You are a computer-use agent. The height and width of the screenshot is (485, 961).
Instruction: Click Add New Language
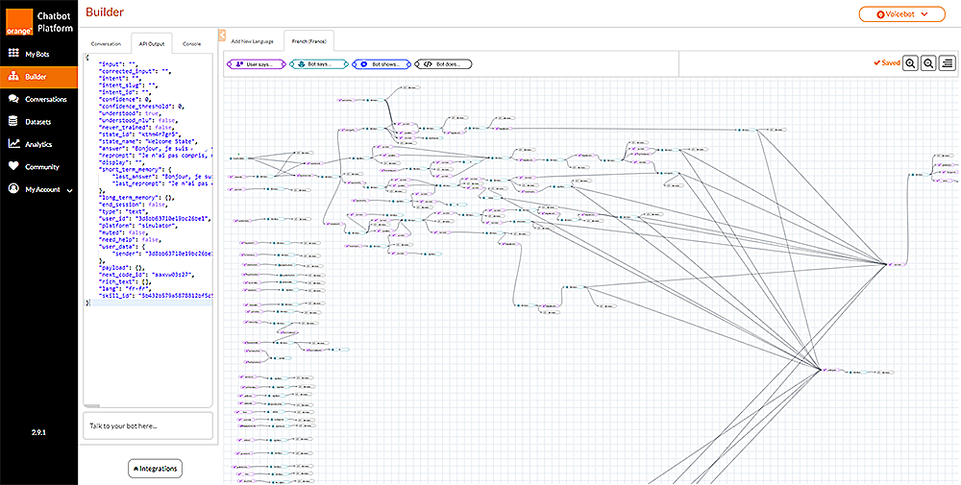[x=252, y=42]
